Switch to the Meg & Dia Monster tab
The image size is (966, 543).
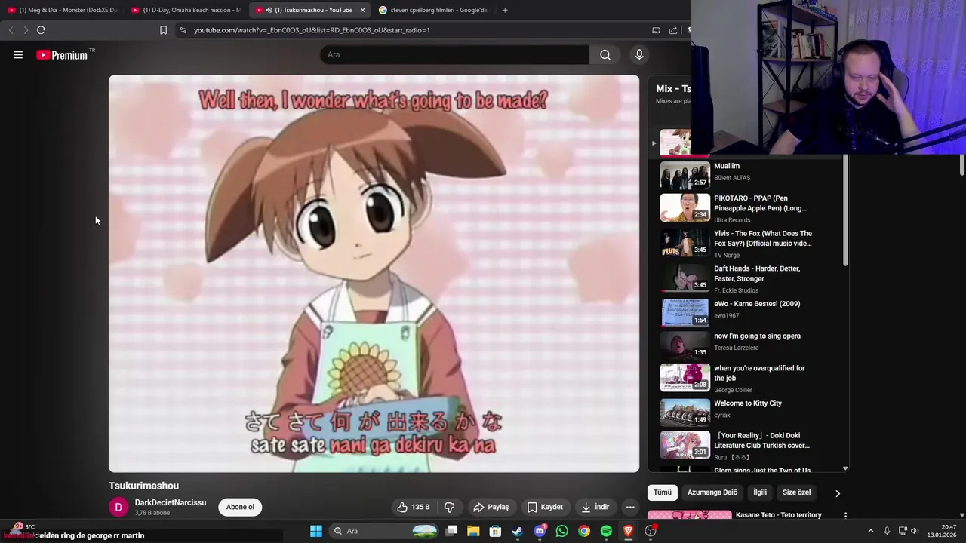[x=63, y=10]
